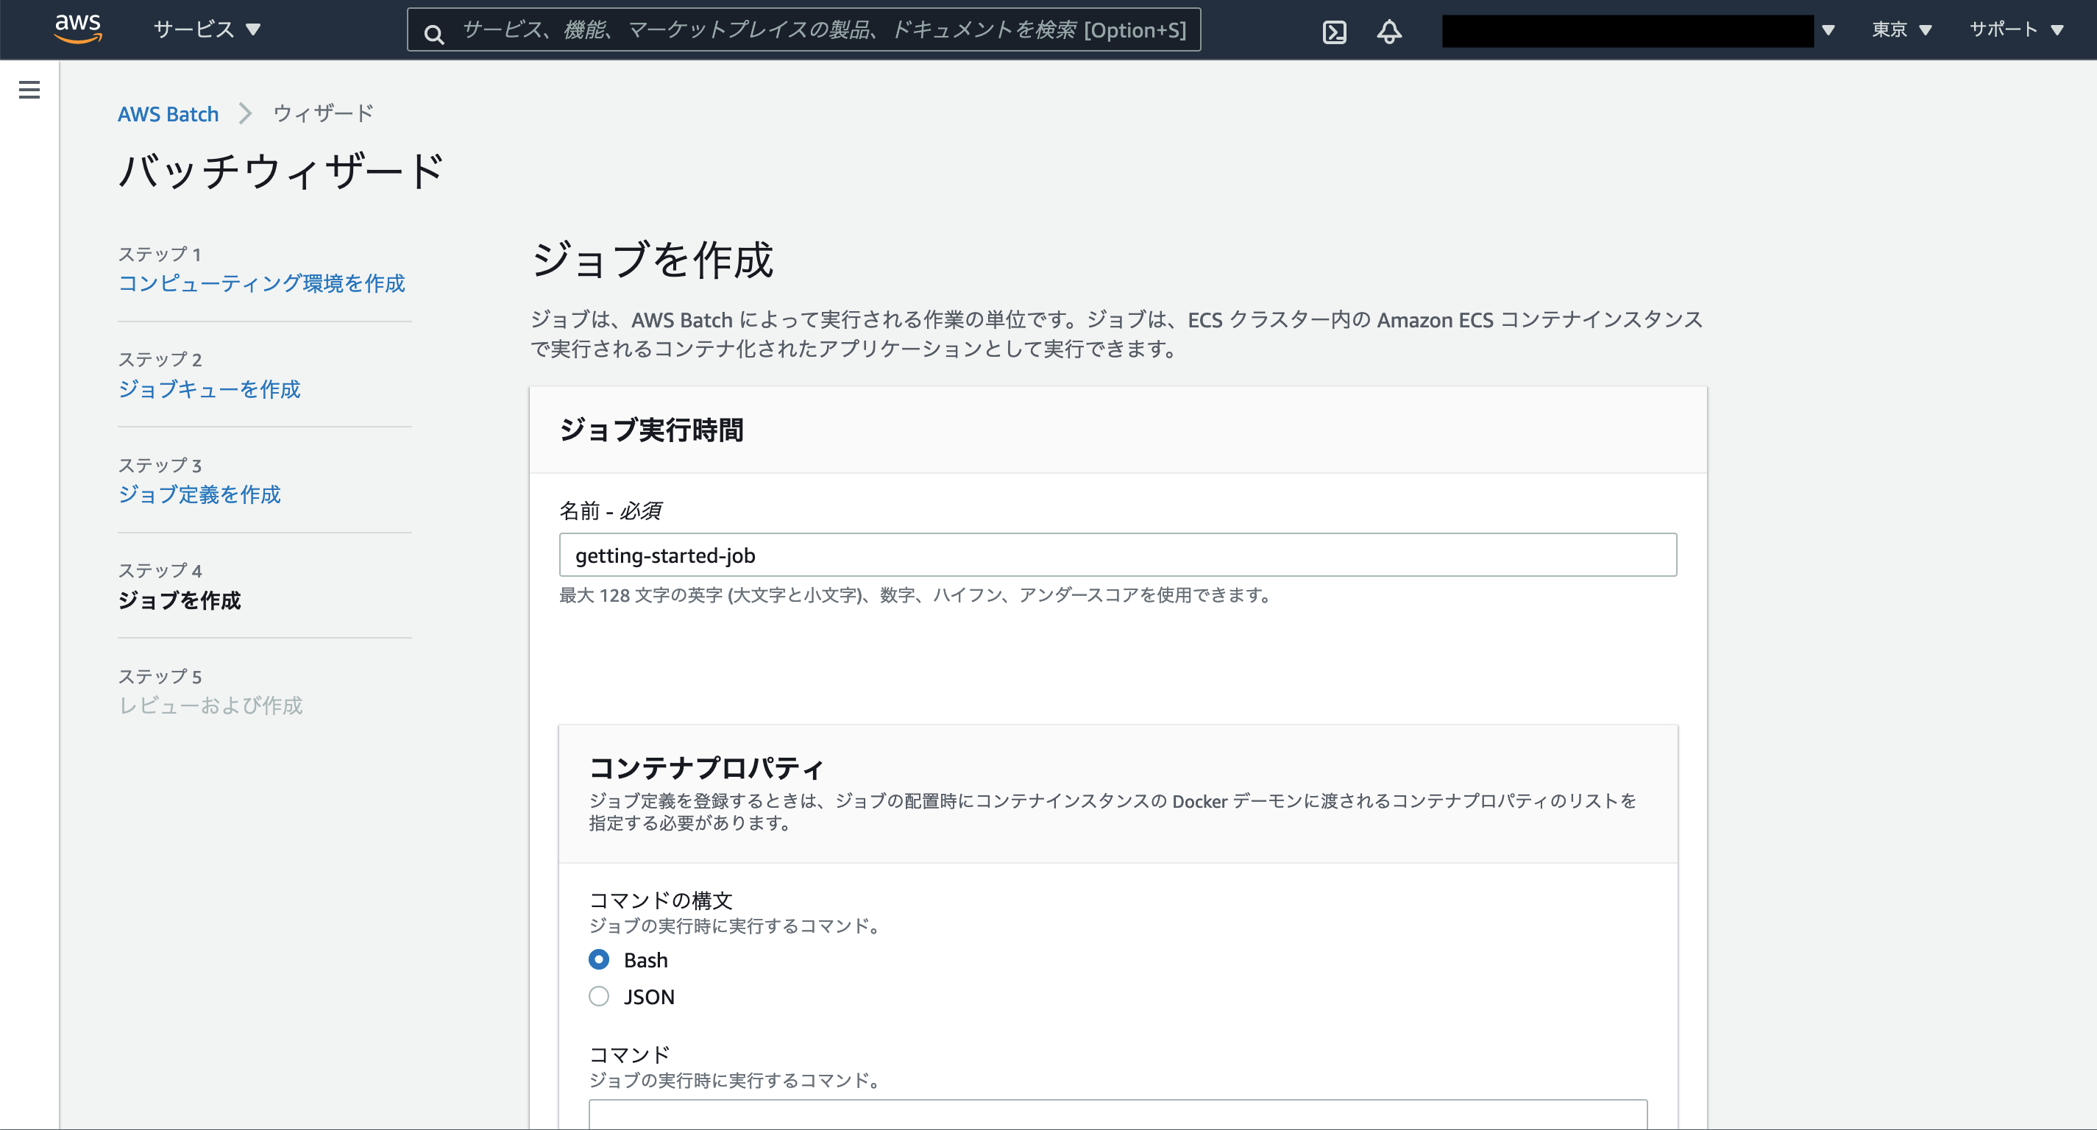
Task: Go to step 1 コンピューティング環境を作成
Action: (261, 283)
